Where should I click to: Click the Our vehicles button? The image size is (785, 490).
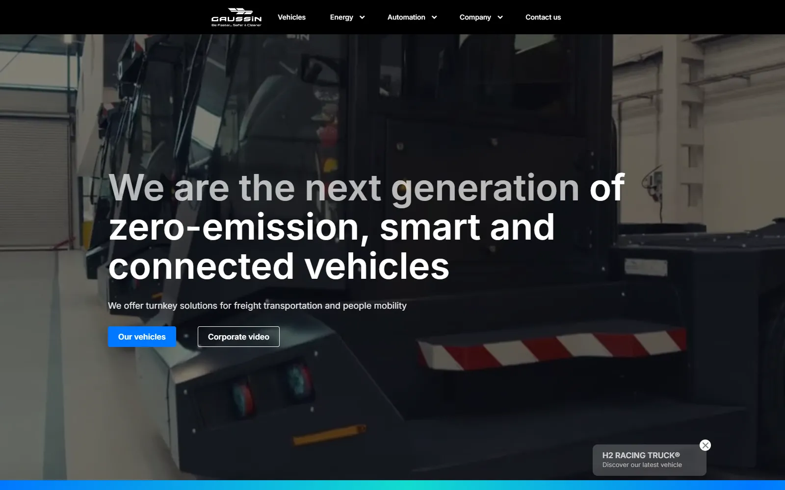click(142, 337)
